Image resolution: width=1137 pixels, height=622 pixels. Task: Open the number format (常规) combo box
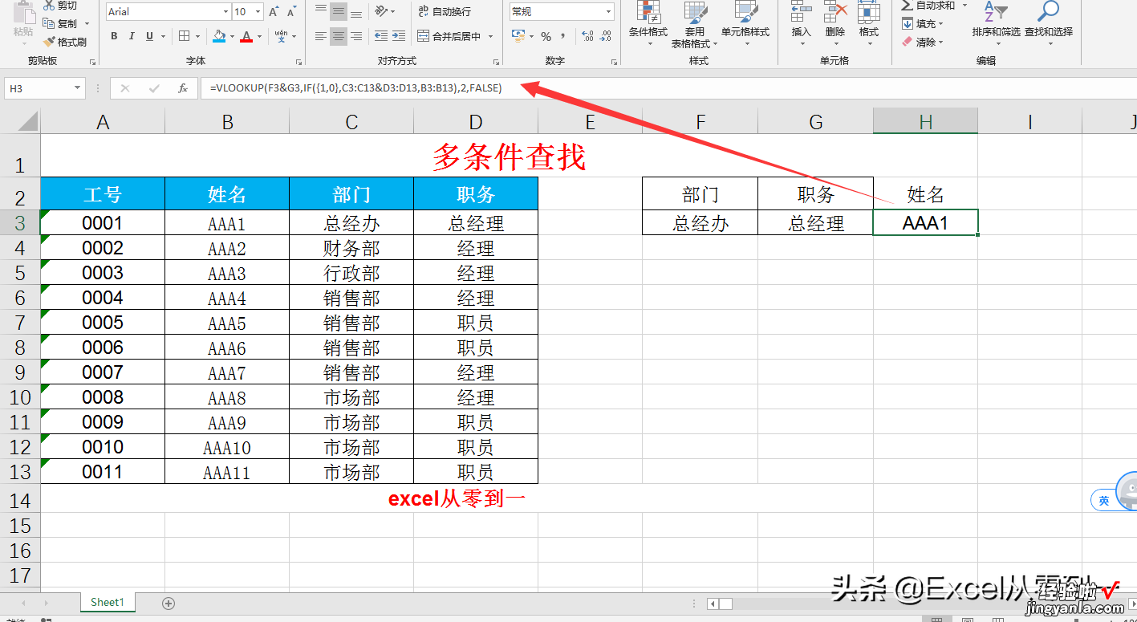(x=562, y=11)
